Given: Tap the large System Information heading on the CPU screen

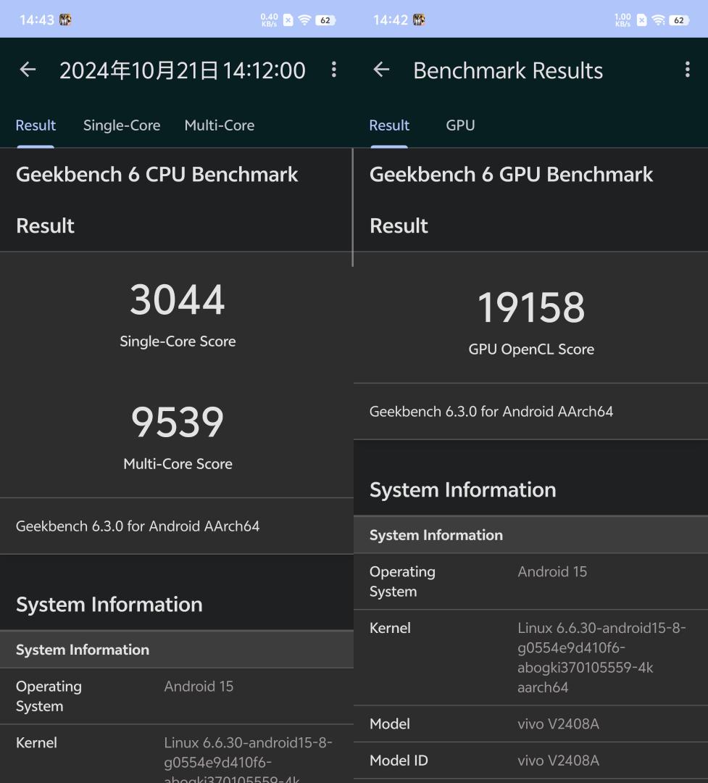Looking at the screenshot, I should [109, 605].
